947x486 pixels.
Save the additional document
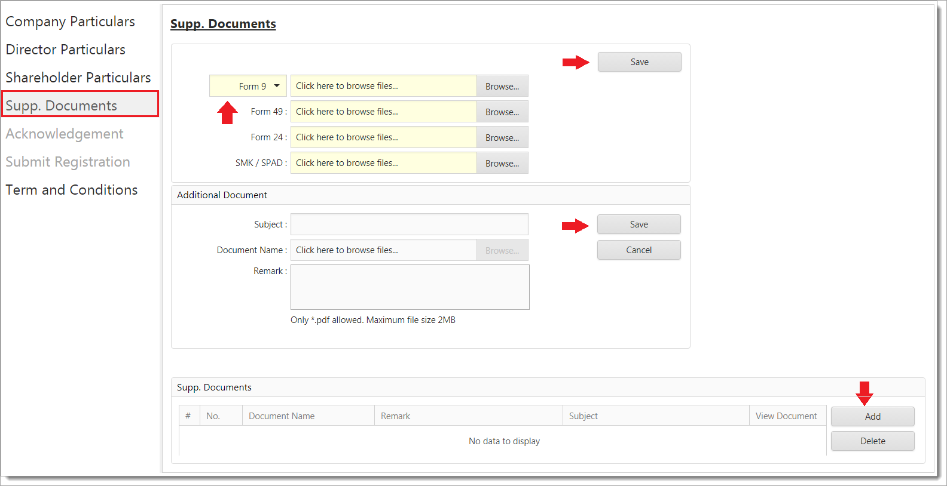click(x=639, y=224)
